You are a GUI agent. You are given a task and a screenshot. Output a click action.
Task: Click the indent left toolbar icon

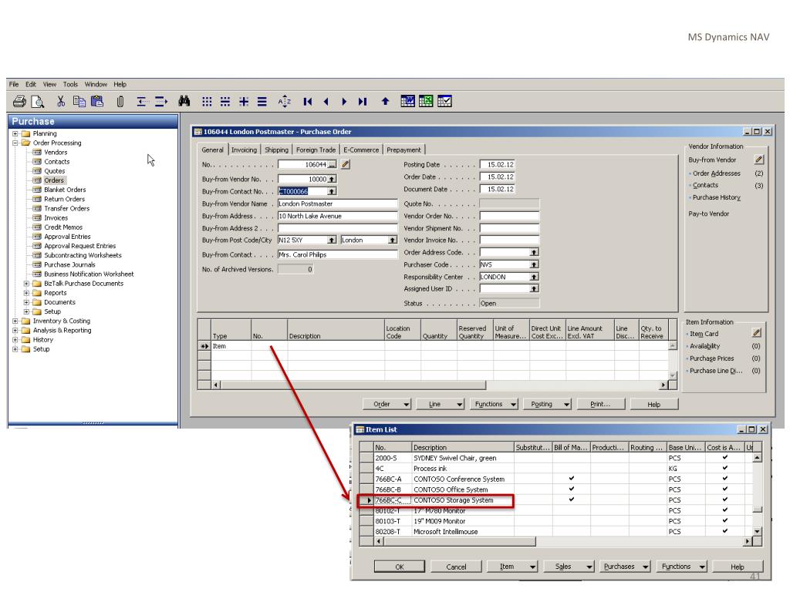point(142,102)
